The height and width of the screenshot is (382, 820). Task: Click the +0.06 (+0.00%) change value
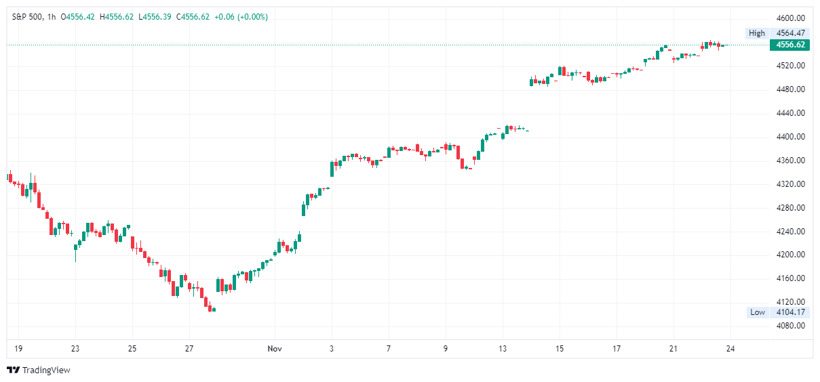[241, 17]
